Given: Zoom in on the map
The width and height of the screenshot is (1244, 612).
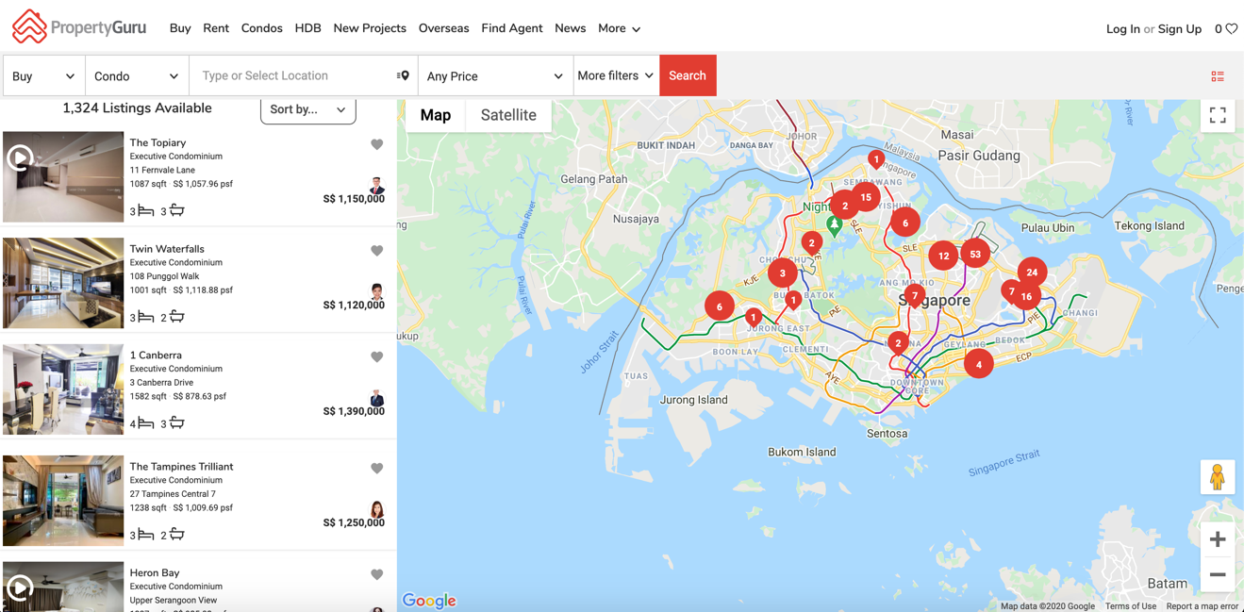Looking at the screenshot, I should coord(1218,539).
